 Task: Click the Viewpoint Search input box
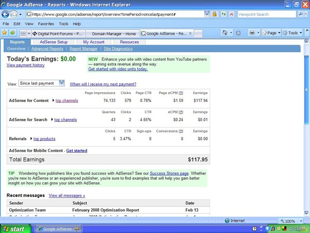[266, 14]
